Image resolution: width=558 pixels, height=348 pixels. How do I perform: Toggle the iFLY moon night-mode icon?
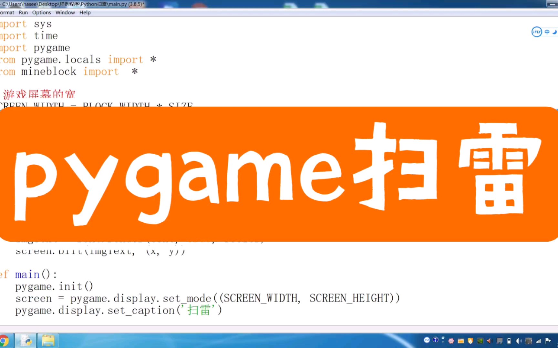point(555,32)
